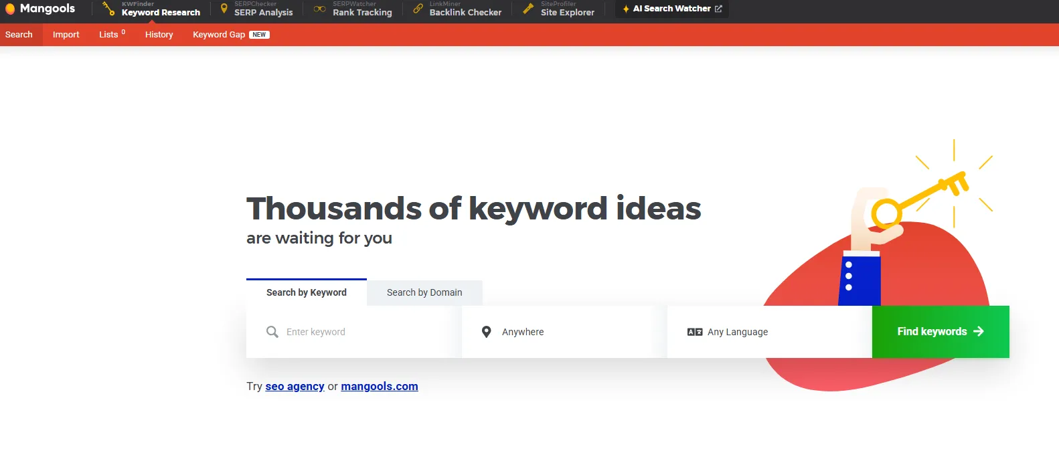Image resolution: width=1059 pixels, height=465 pixels.
Task: Switch to Search by Domain tab
Action: point(424,292)
